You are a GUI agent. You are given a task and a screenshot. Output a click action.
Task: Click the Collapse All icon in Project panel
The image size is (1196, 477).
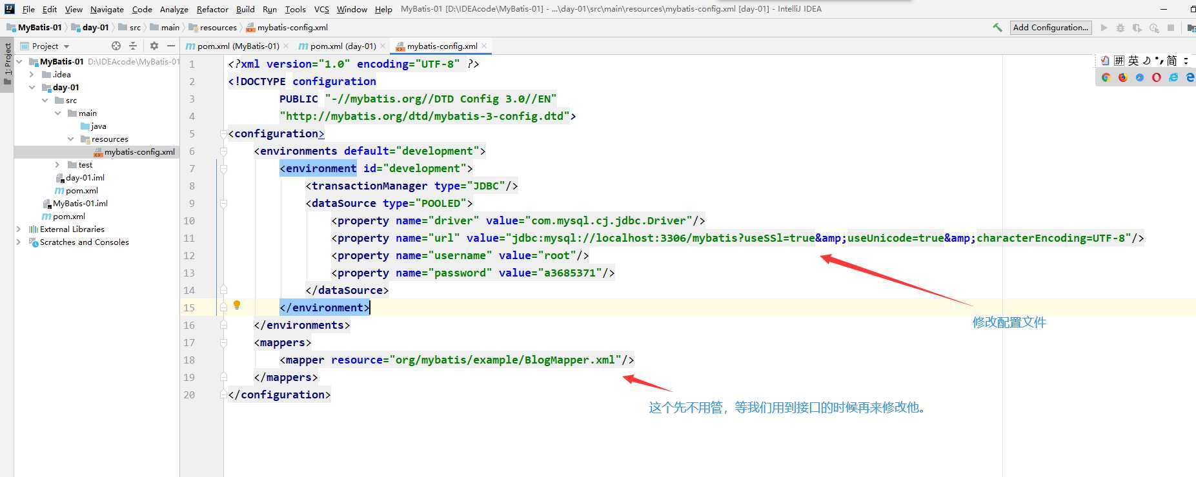click(x=133, y=46)
